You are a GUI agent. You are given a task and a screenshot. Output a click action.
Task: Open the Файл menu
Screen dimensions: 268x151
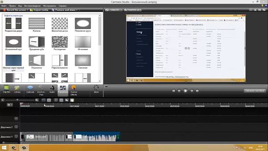click(x=4, y=6)
